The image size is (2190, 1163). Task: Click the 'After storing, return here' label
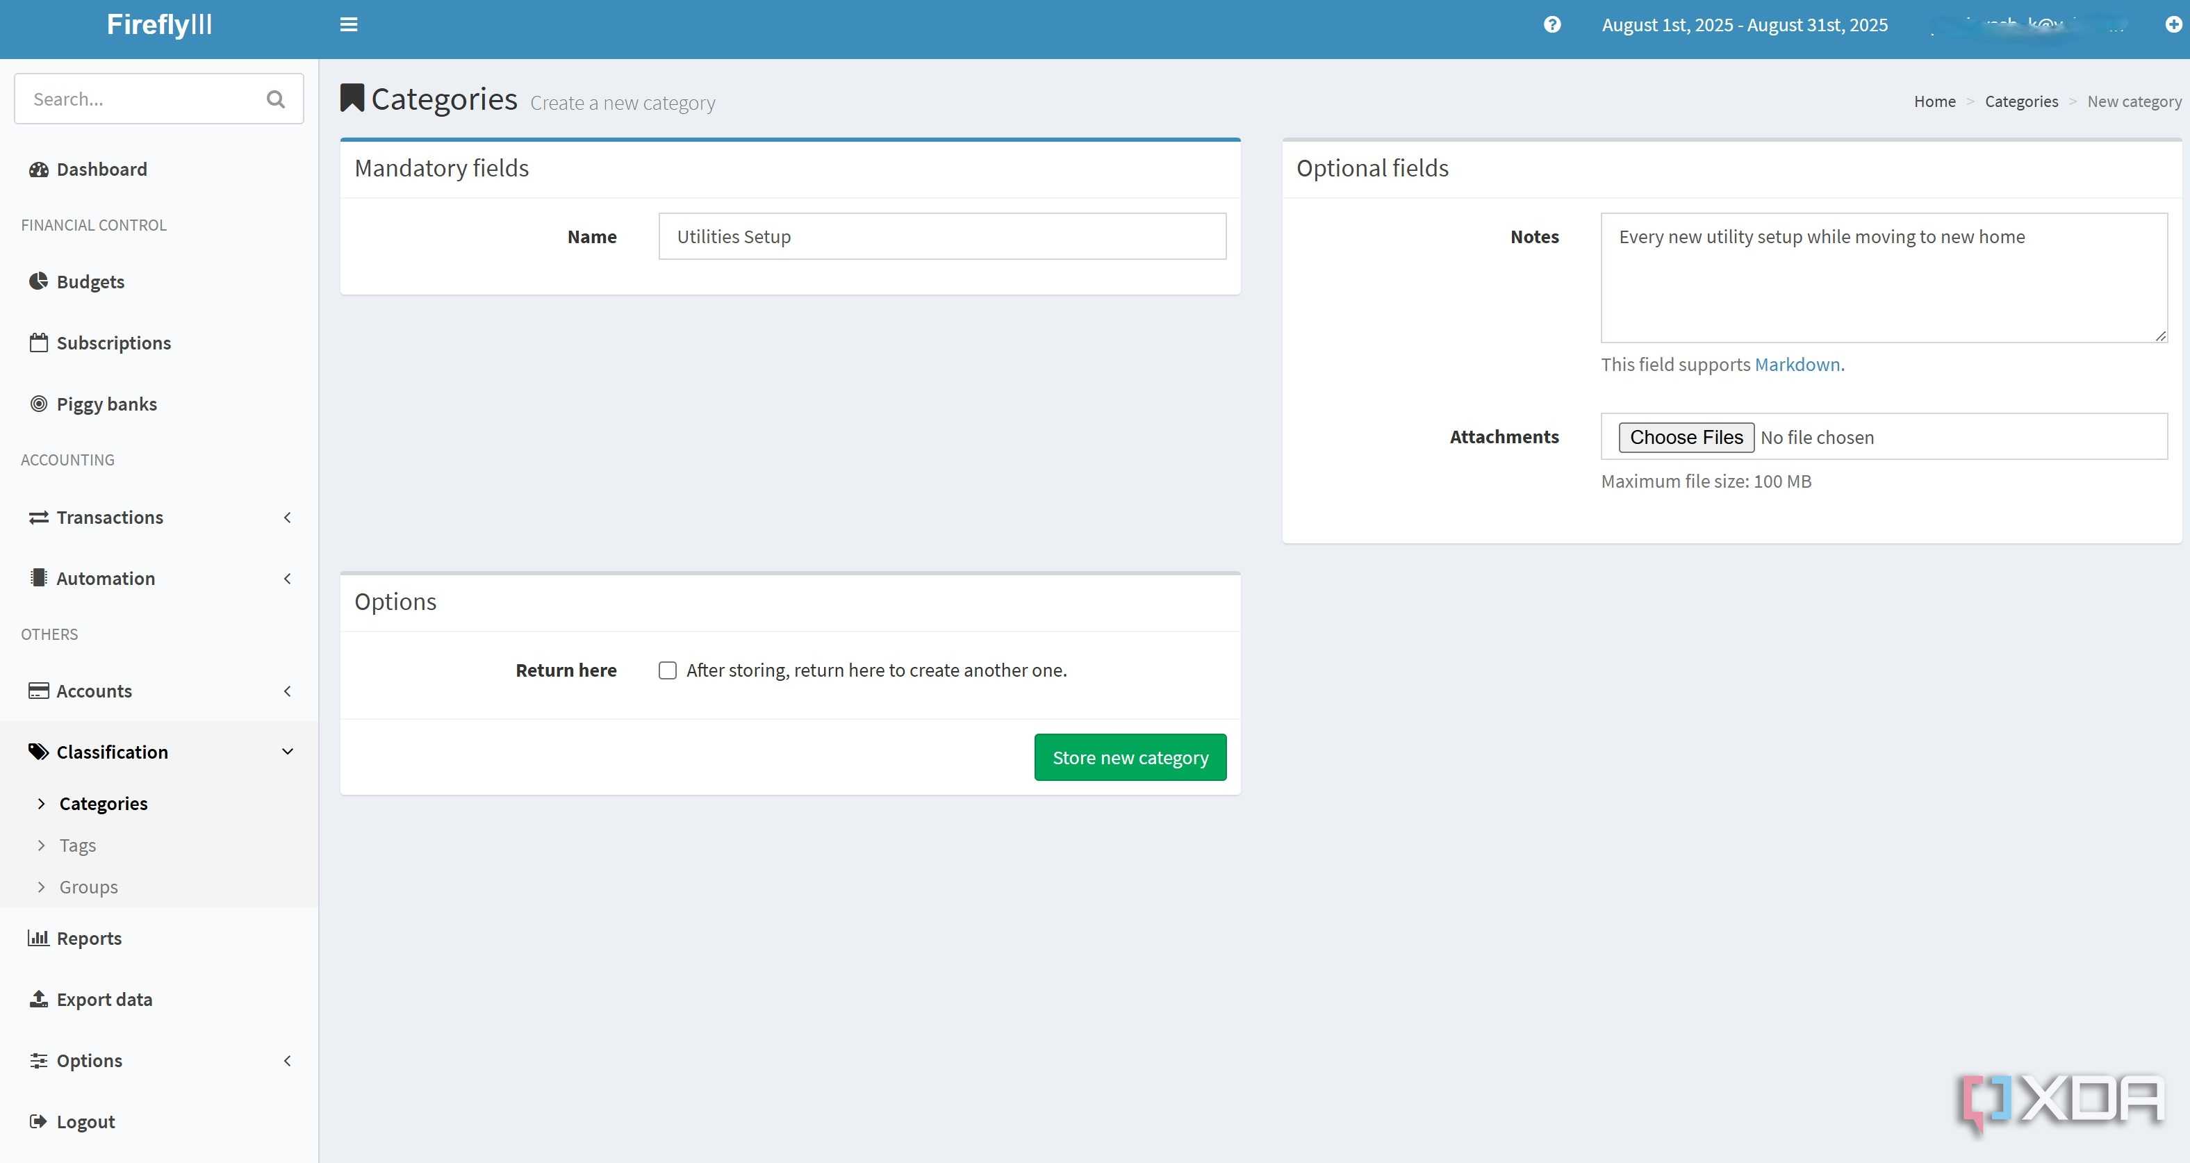point(877,670)
